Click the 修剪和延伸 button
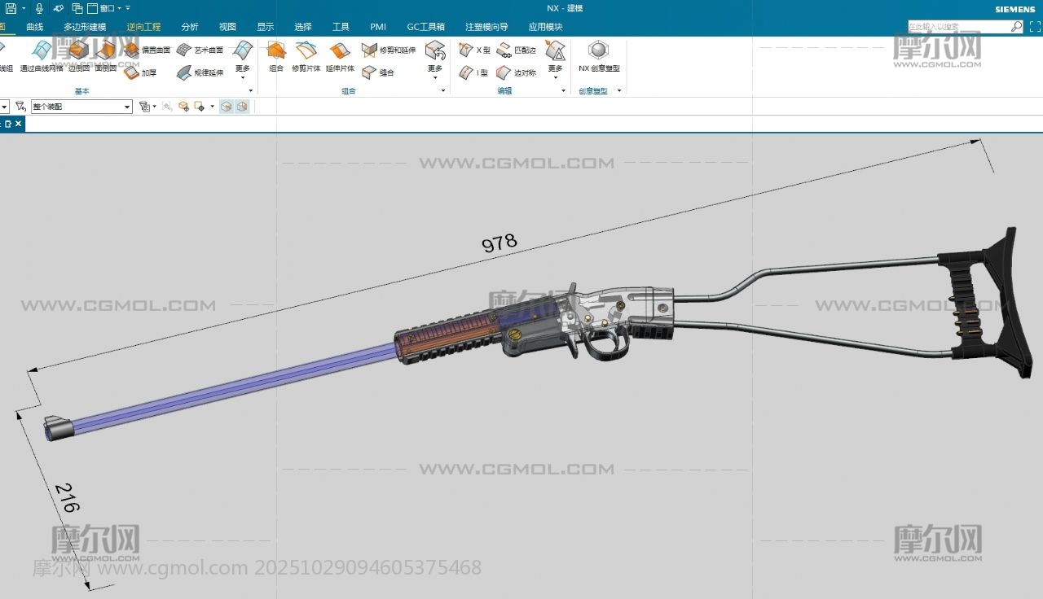The image size is (1043, 599). (x=389, y=50)
